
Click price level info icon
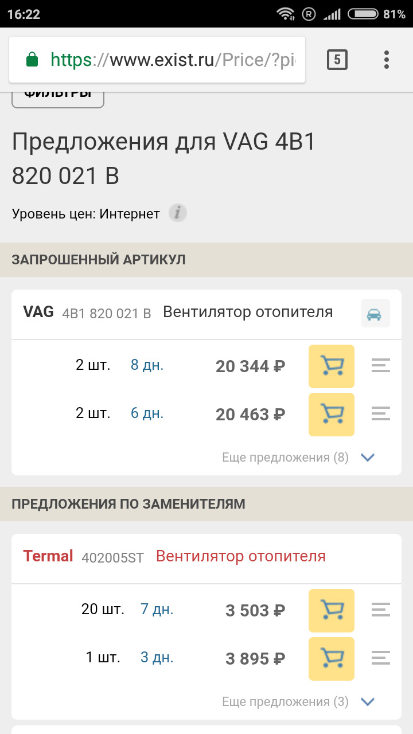[178, 214]
